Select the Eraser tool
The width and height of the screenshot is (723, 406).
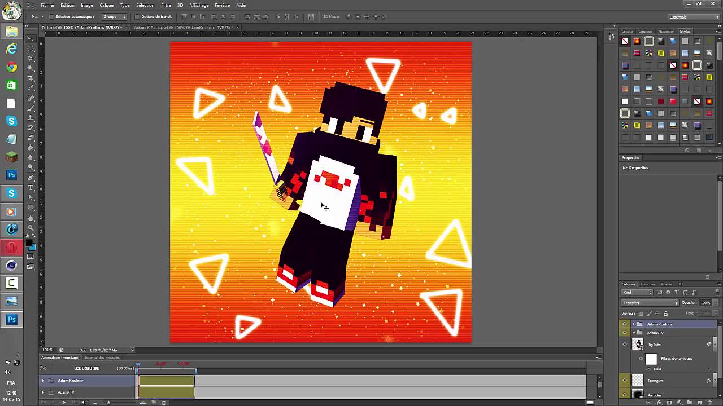31,138
